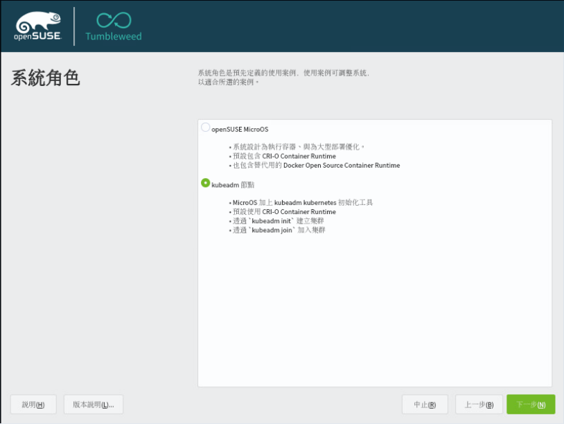Click the system role description paragraph

click(x=283, y=78)
